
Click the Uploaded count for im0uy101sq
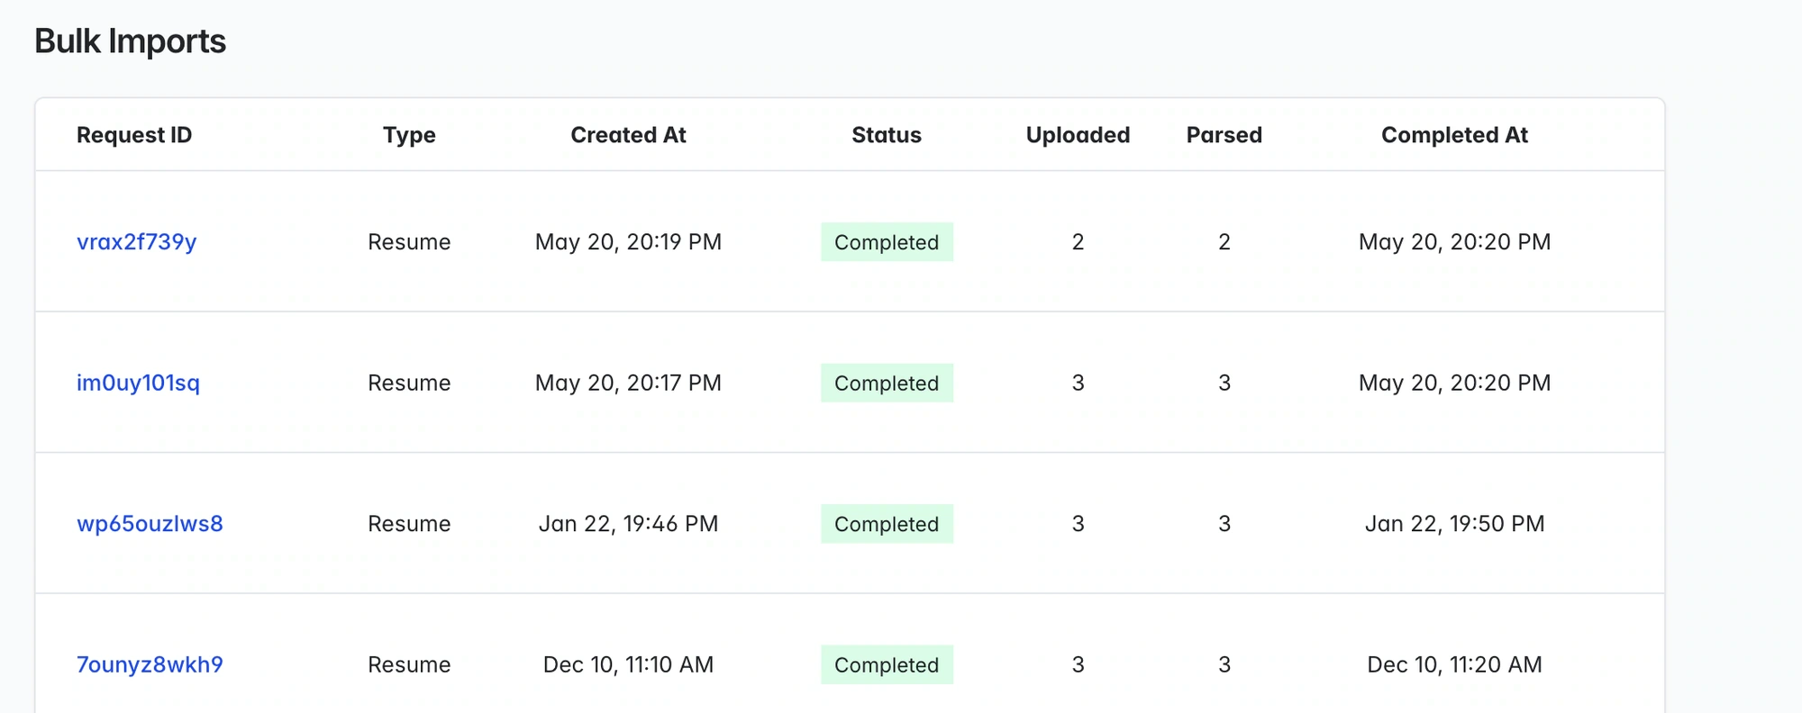tap(1078, 383)
